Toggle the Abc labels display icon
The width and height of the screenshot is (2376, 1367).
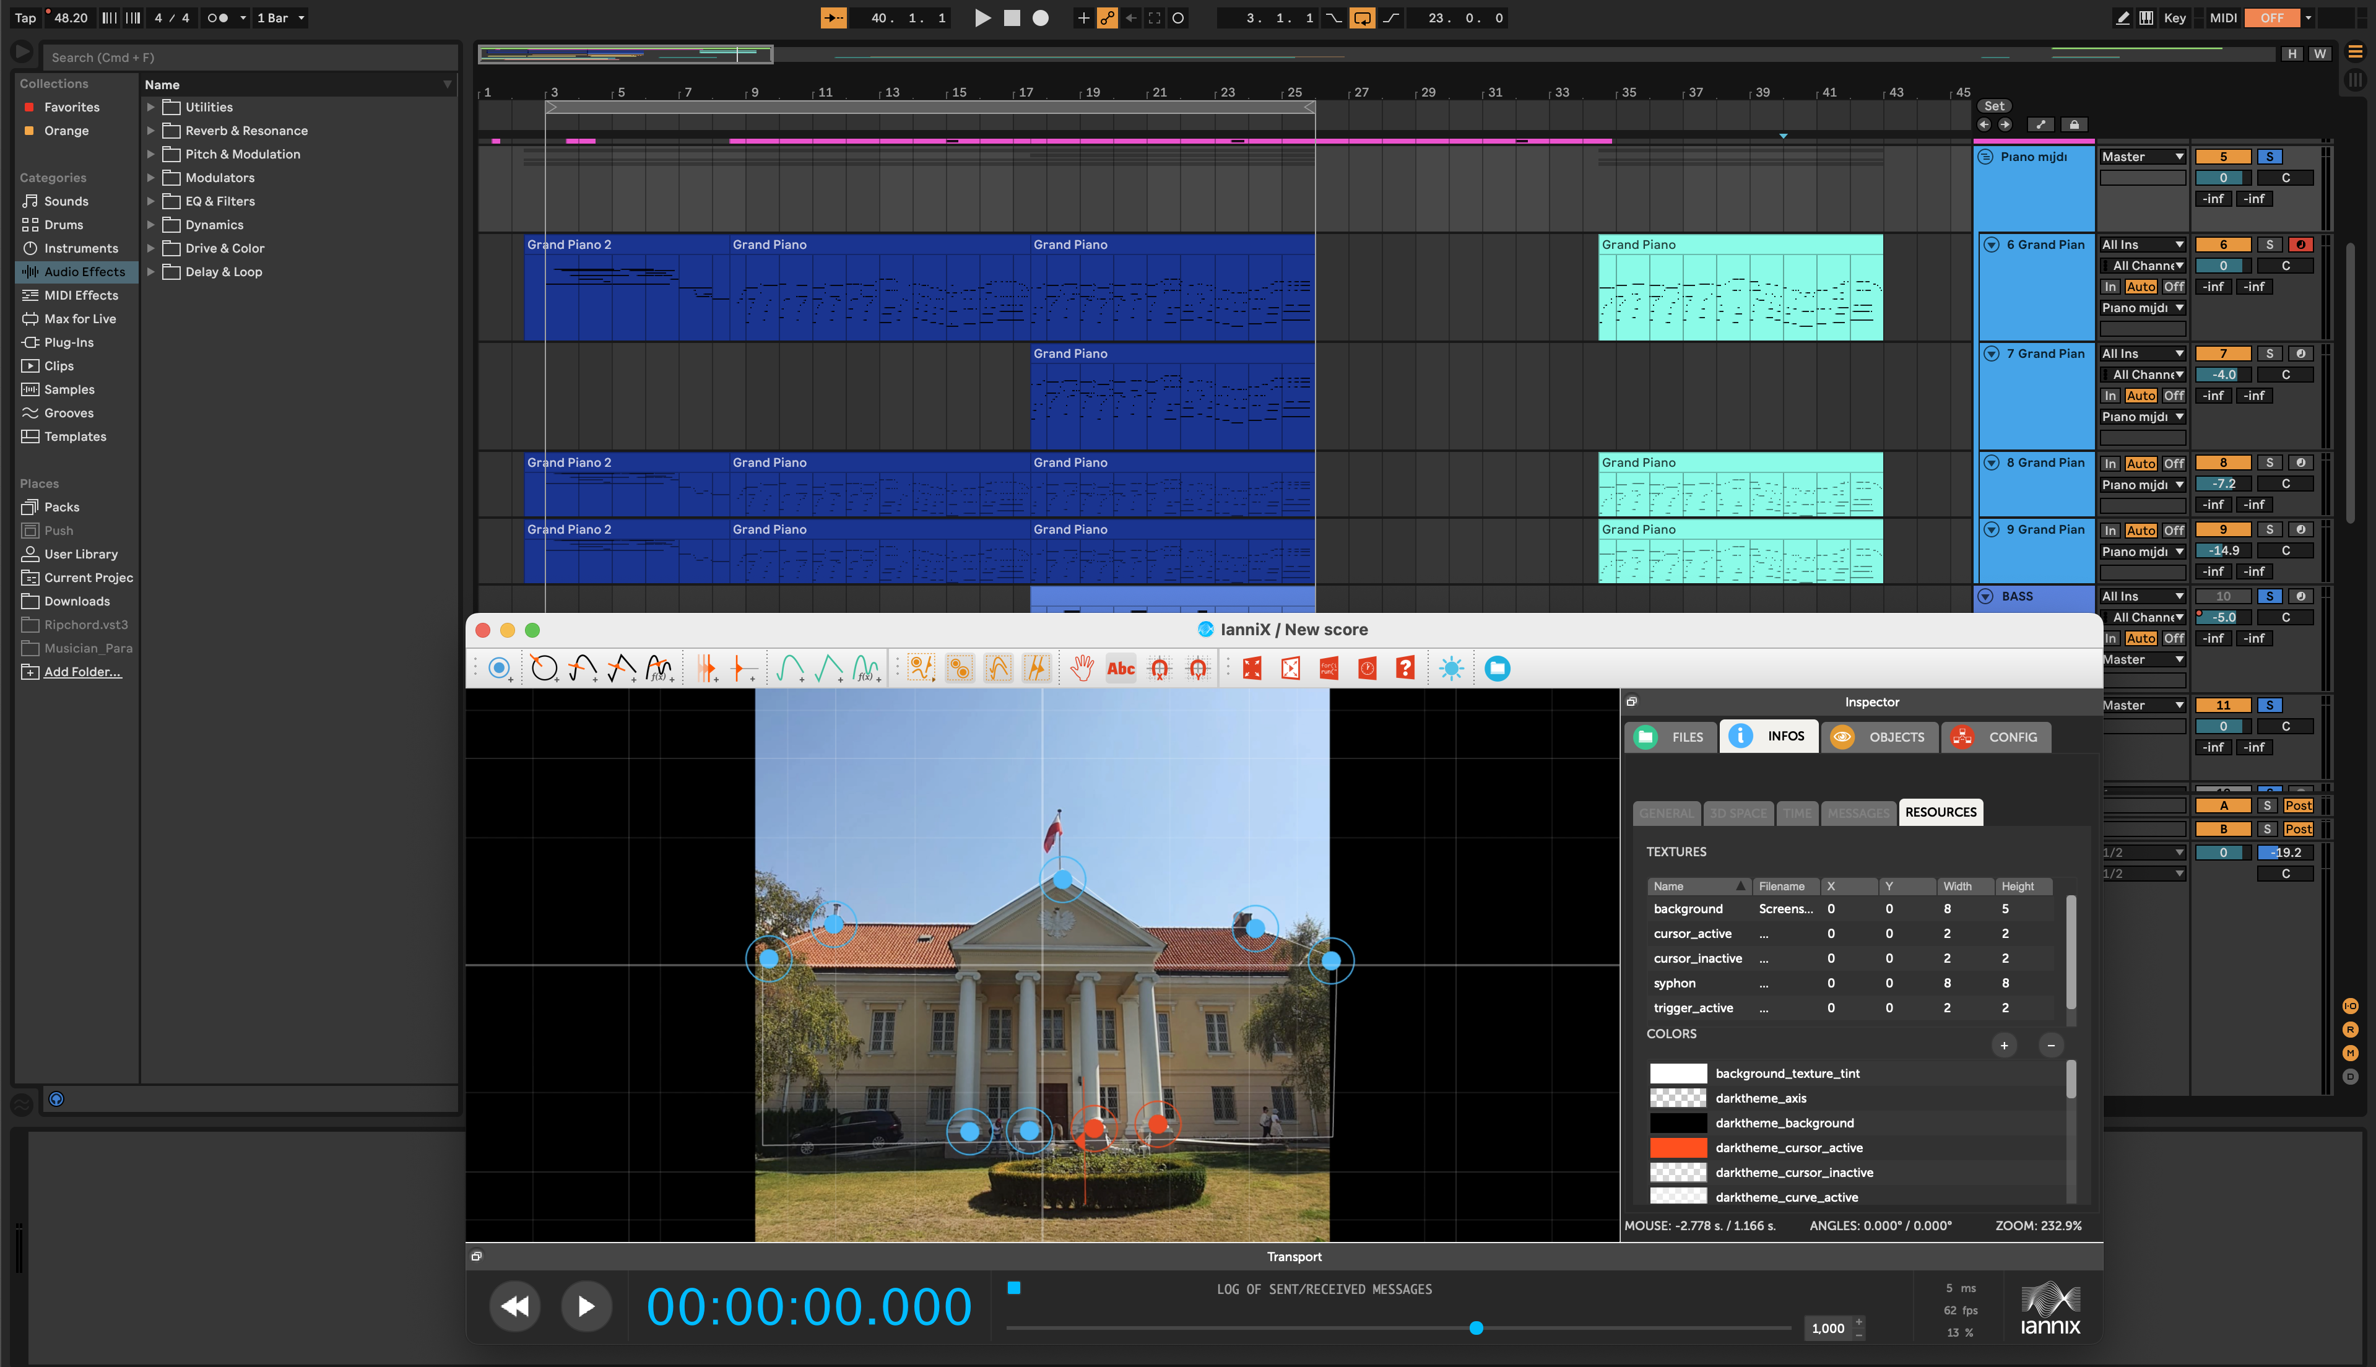coord(1121,669)
